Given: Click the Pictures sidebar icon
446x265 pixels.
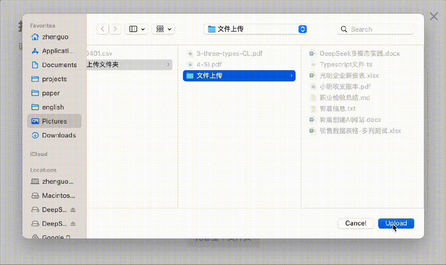Looking at the screenshot, I should (x=35, y=121).
